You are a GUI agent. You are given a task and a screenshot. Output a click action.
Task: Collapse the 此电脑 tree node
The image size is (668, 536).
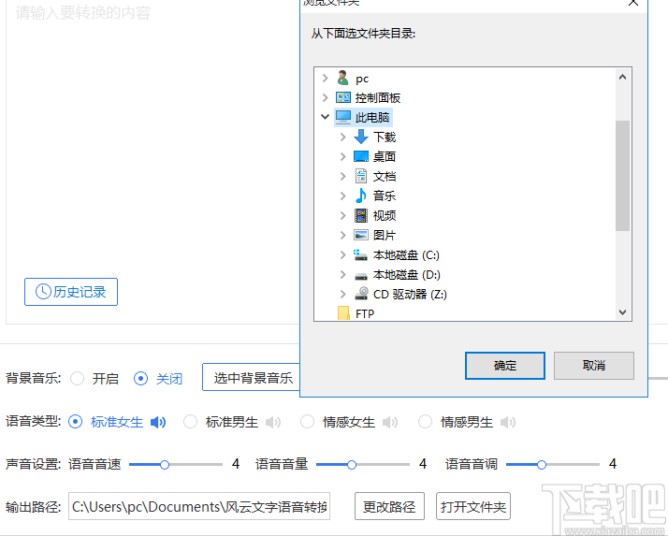[x=325, y=116]
